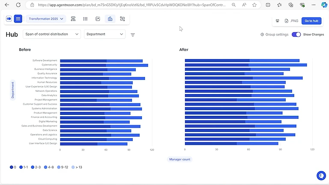
Task: Open read aloud option in address bar
Action: [244, 5]
